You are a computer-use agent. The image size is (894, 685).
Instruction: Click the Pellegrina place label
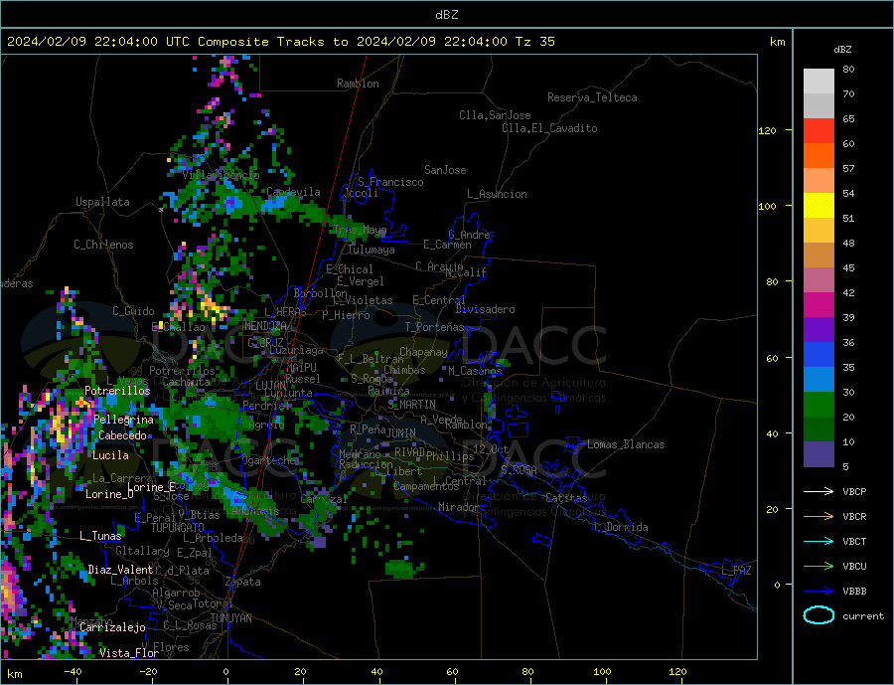click(x=124, y=420)
